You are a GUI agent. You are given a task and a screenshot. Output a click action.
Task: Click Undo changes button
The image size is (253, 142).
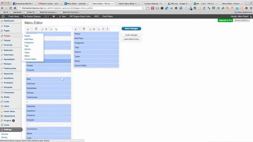[131, 35]
